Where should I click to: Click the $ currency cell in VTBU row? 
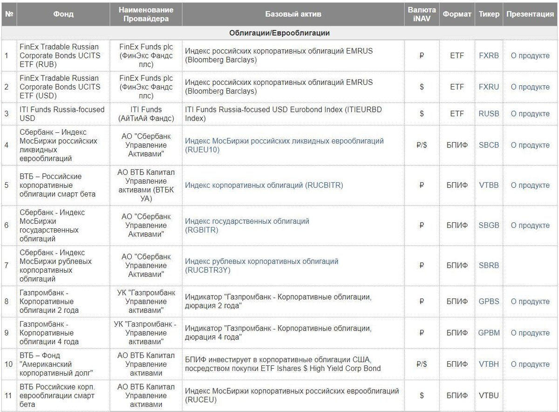point(422,395)
